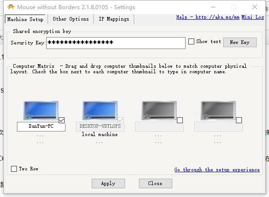Screen dimensions: 269x197
Task: Click the DESKTOP-UDTLOPS name field
Action: pos(100,126)
